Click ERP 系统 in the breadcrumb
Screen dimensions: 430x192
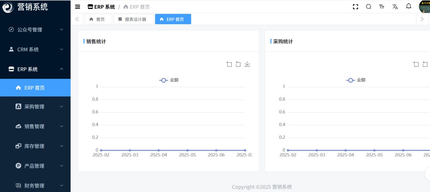pyautogui.click(x=101, y=7)
